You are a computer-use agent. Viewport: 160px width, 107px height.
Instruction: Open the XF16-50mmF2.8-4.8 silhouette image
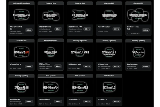[x=80, y=15]
